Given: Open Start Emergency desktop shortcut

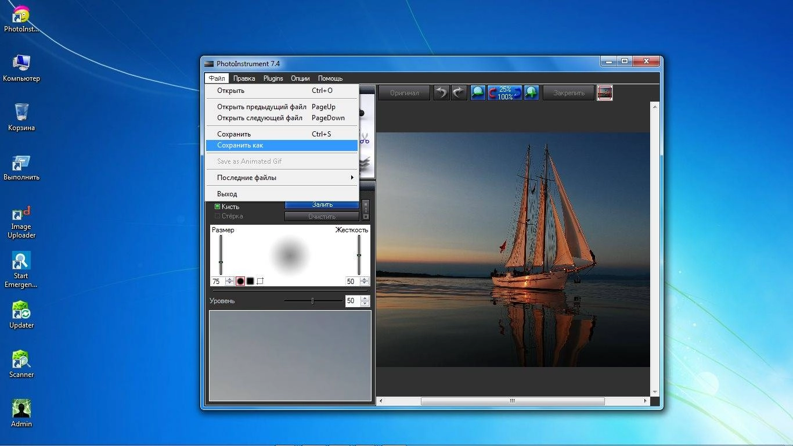Looking at the screenshot, I should click(21, 270).
